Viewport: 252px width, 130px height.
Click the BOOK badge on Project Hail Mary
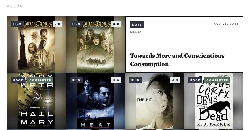pyautogui.click(x=18, y=80)
